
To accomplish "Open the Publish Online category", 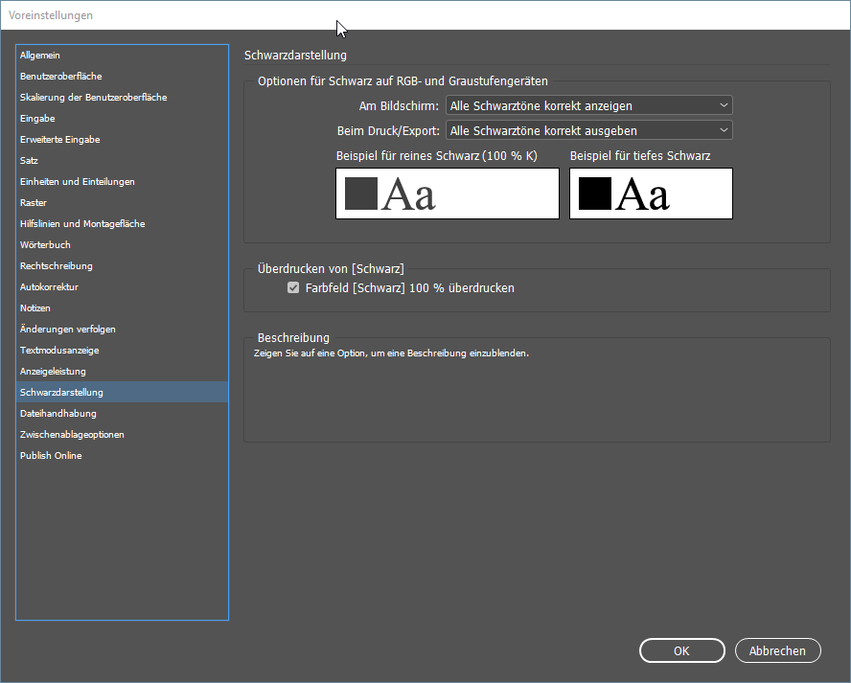I will [x=122, y=456].
